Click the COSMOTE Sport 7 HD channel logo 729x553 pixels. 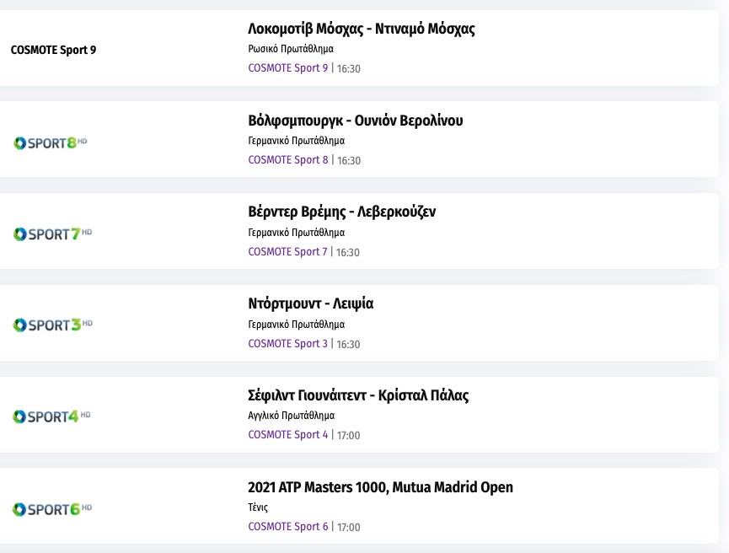point(52,234)
